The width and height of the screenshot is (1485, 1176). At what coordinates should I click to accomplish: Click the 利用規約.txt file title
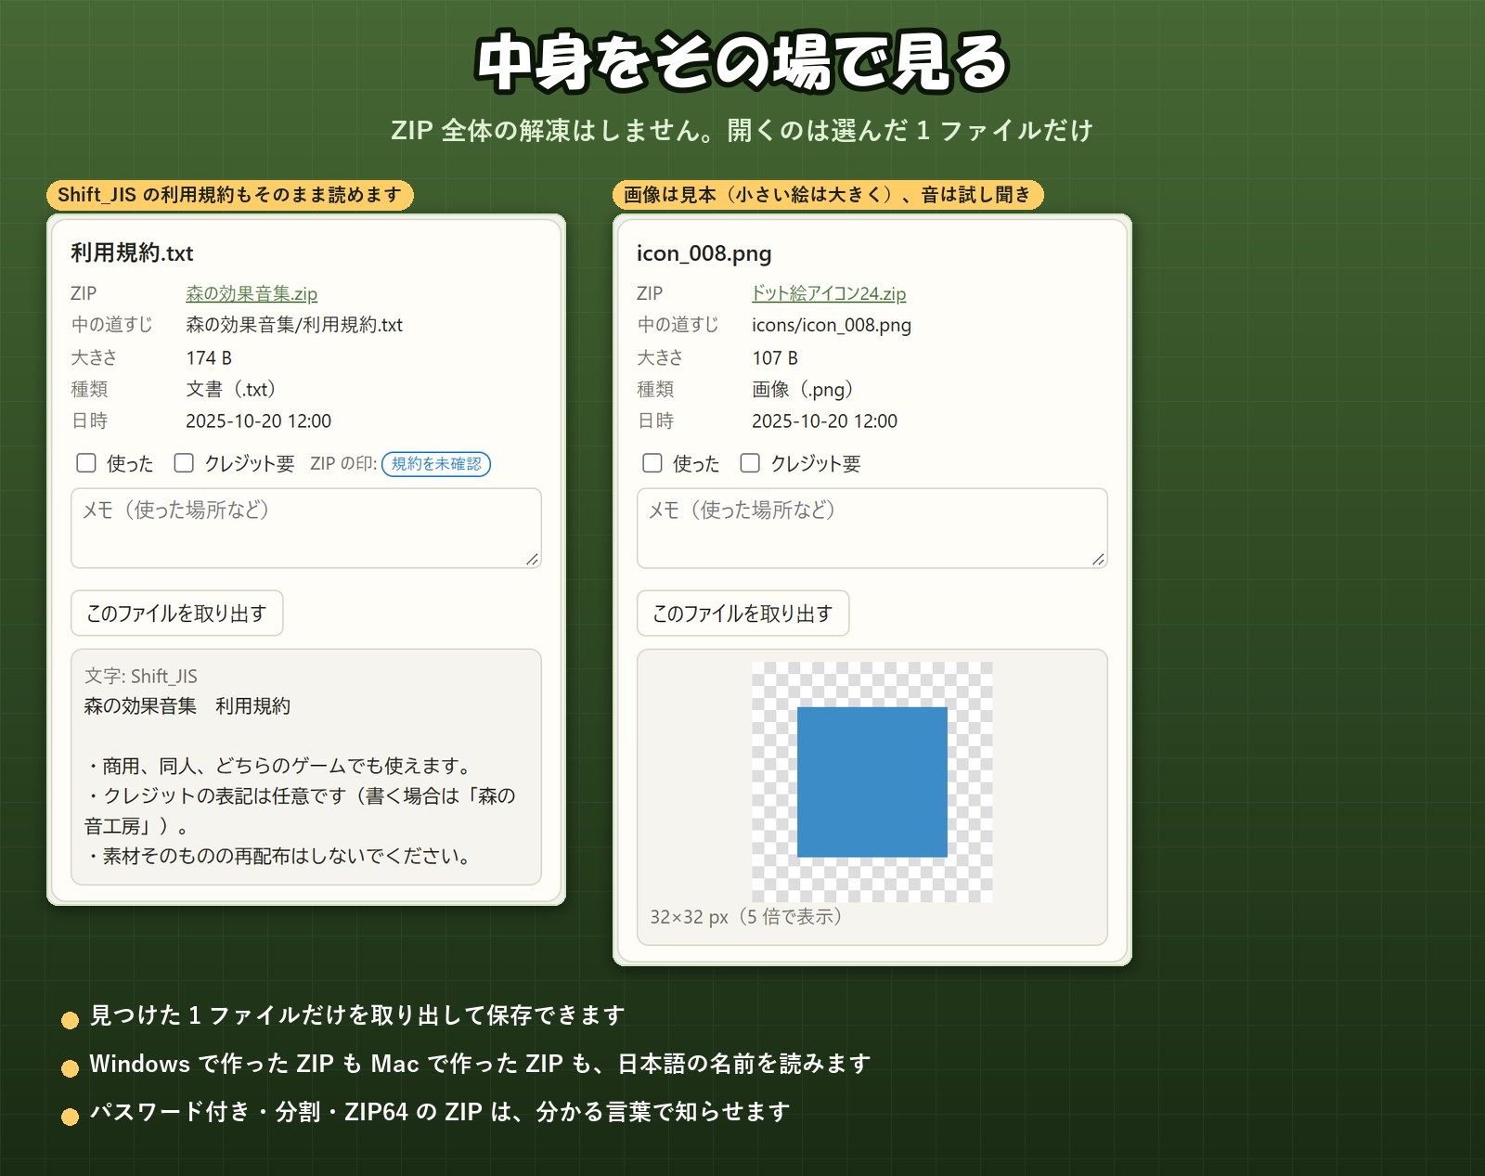coord(132,252)
